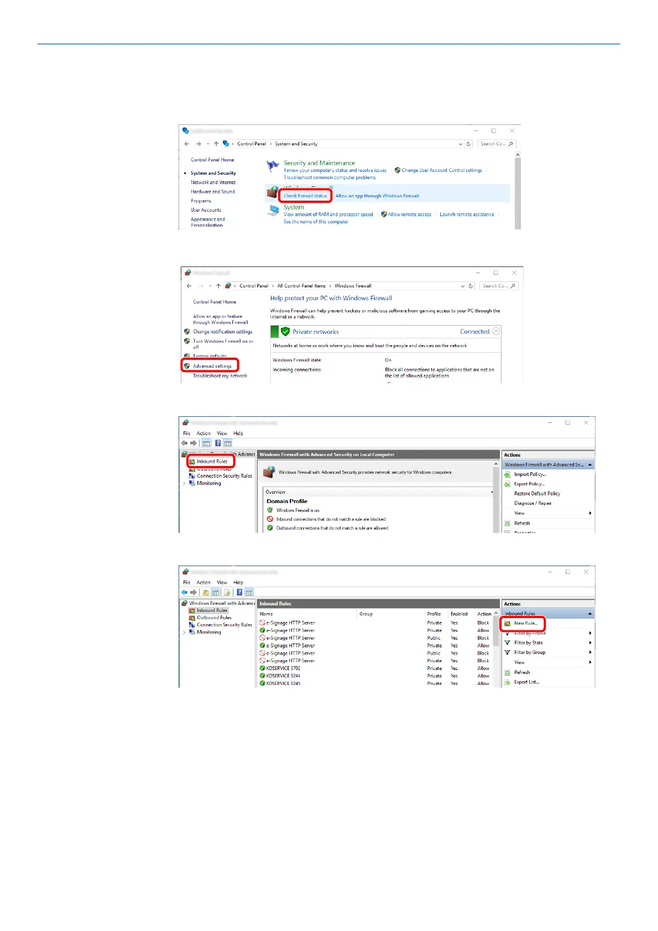Click Name column header
Screen dimensions: 658x931
267,614
